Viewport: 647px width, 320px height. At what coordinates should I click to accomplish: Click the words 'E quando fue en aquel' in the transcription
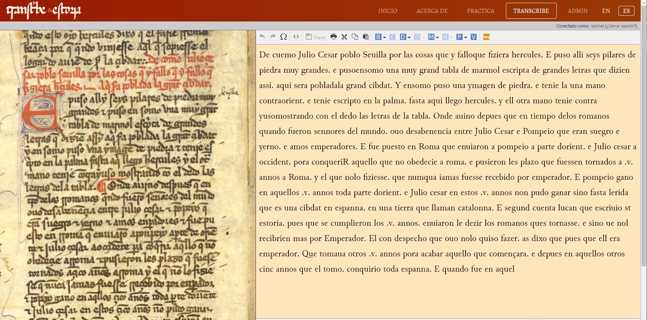(474, 269)
